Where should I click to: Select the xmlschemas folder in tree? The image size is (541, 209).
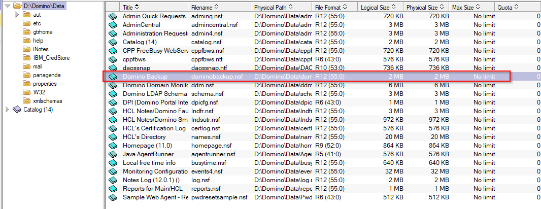(x=48, y=101)
